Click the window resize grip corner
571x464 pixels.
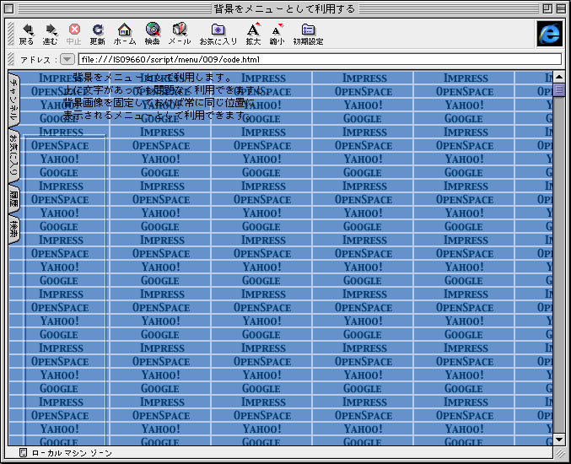(x=559, y=453)
